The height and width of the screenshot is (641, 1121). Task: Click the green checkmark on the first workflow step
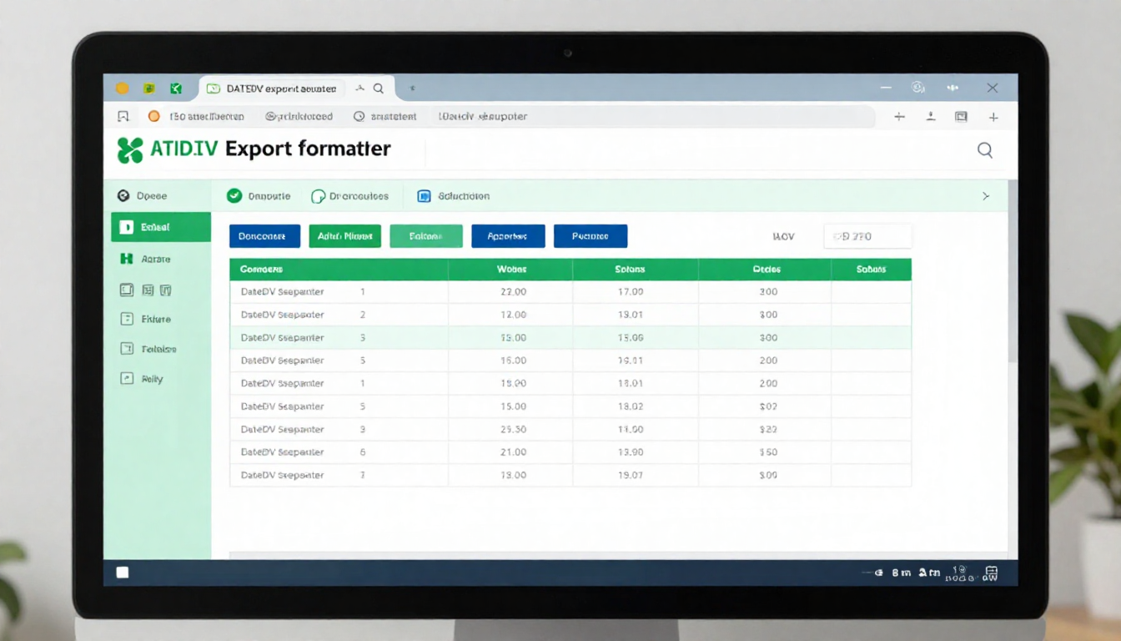click(x=234, y=195)
